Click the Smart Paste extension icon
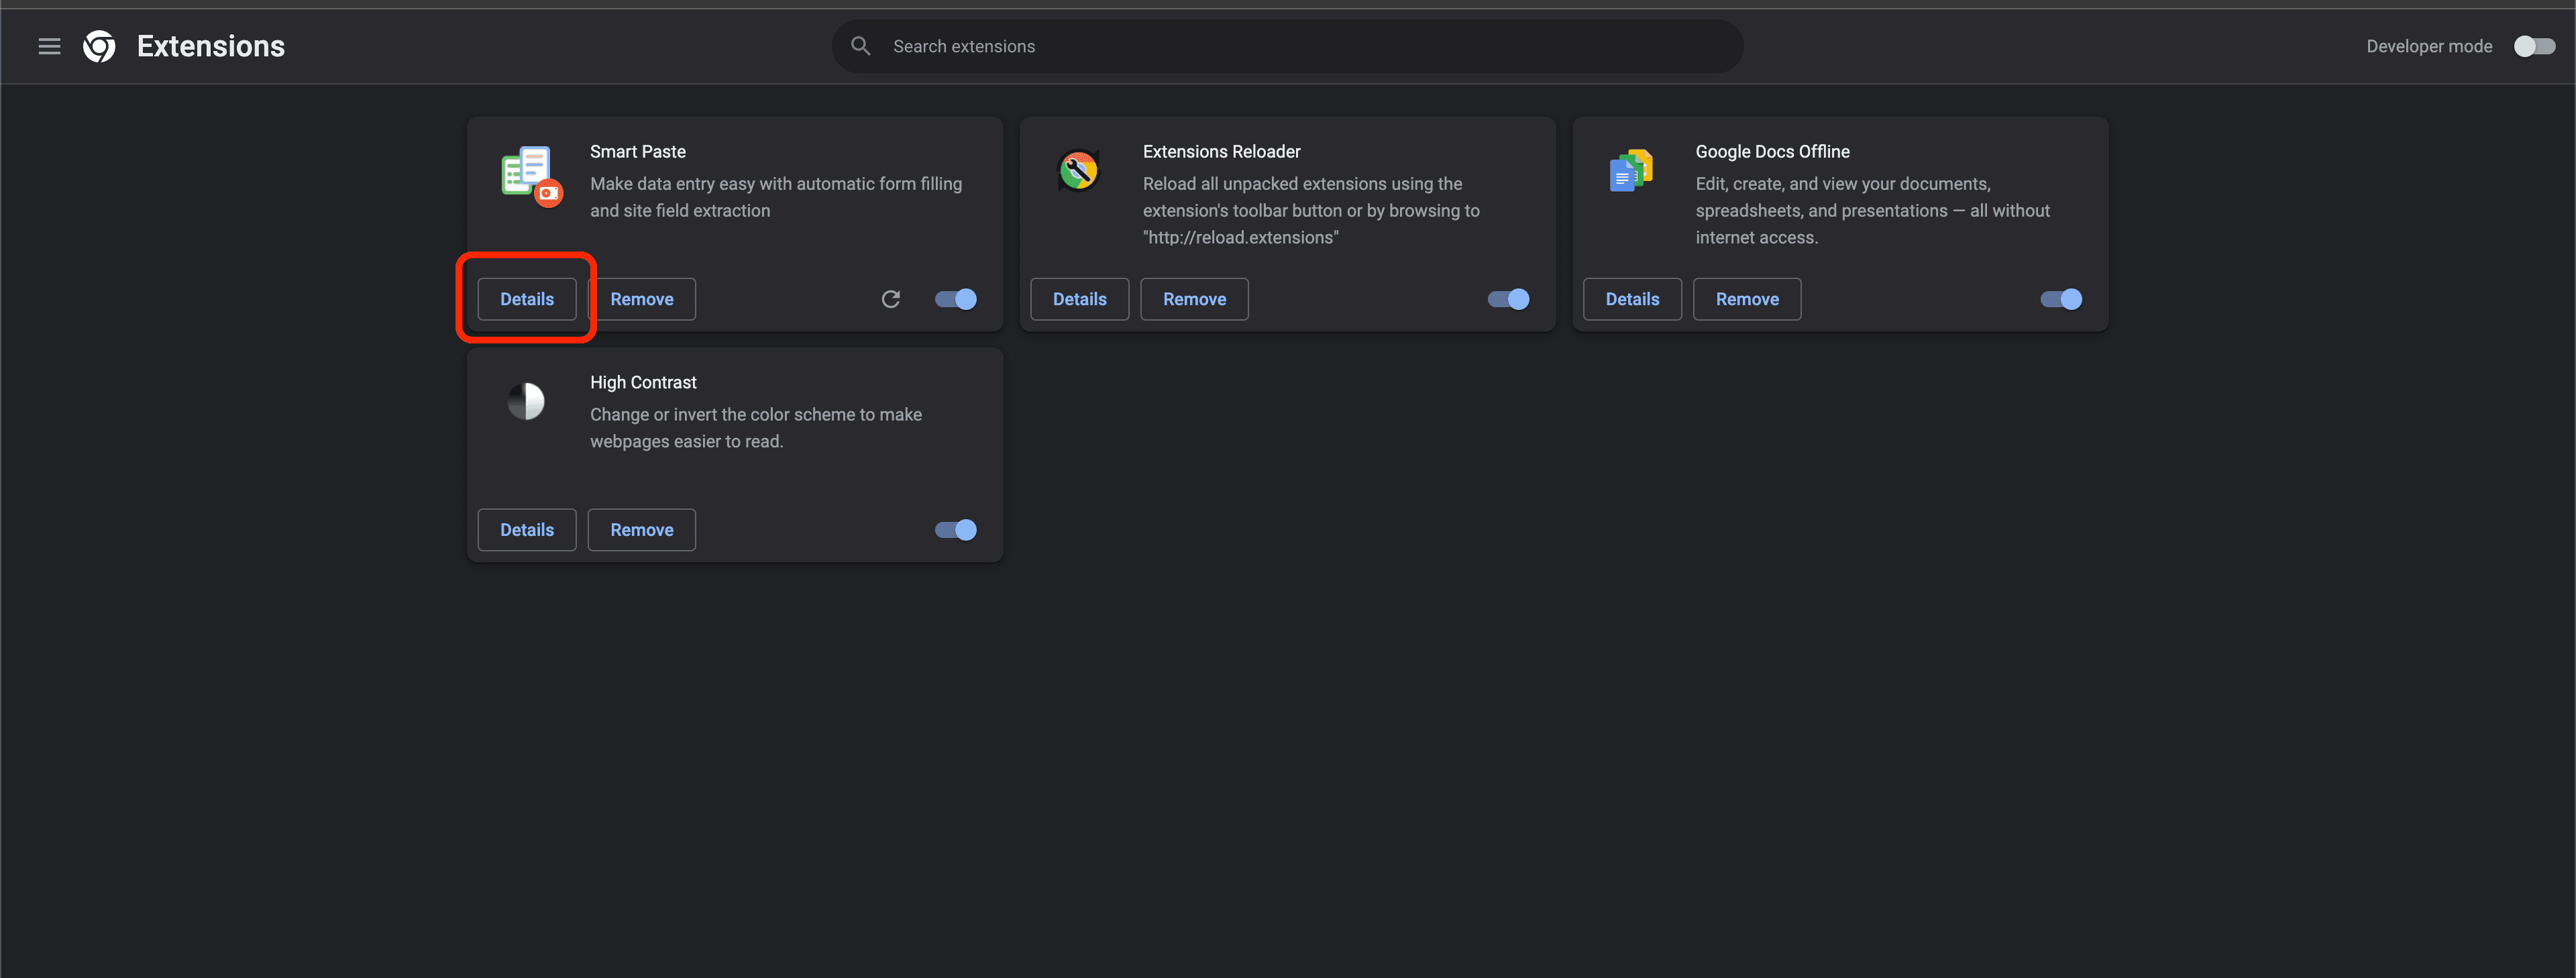Viewport: 2576px width, 978px height. coord(531,176)
